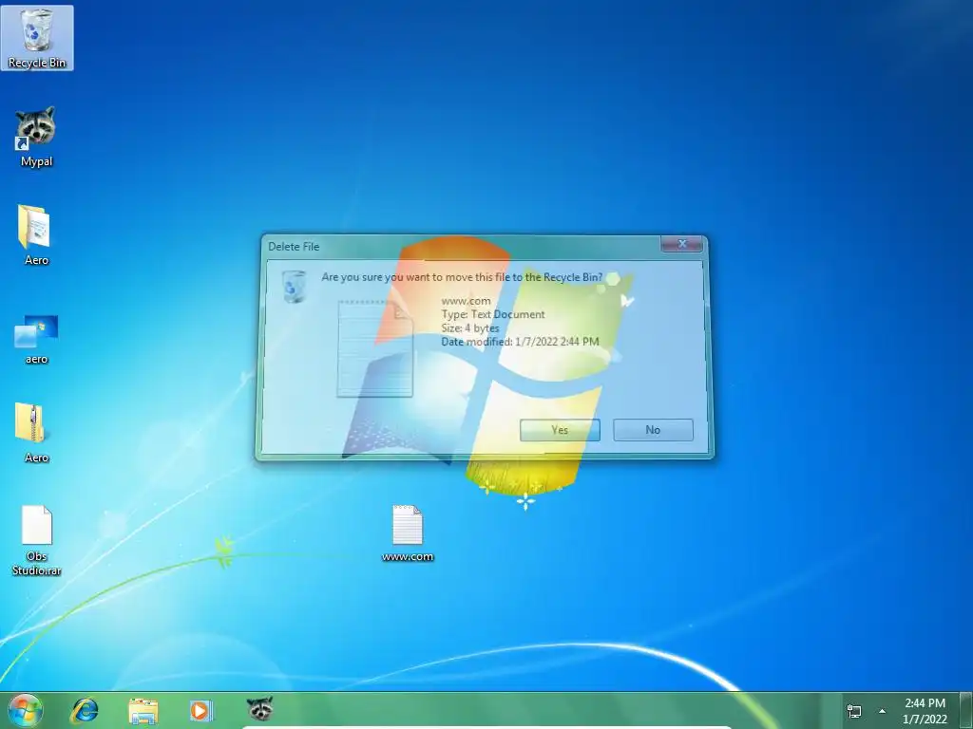Select the zipped Aero archive folder icon
Viewport: 973px width, 729px height.
pyautogui.click(x=36, y=433)
